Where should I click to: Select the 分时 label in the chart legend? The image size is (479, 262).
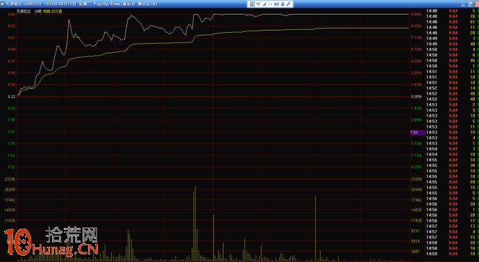(x=38, y=11)
